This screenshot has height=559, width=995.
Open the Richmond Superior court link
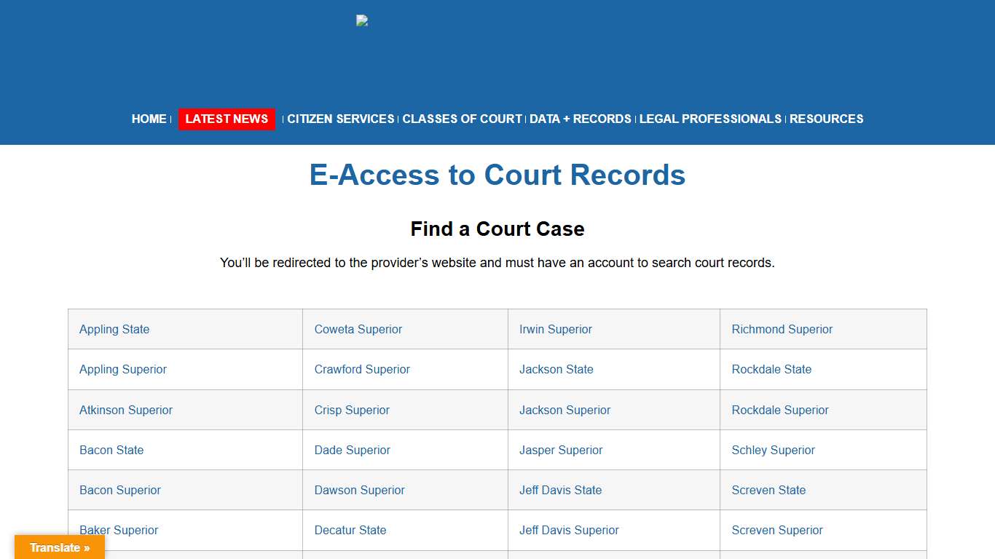coord(782,329)
